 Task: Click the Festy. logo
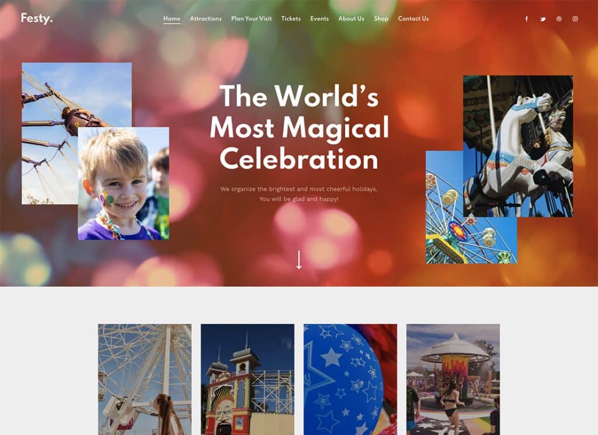(x=37, y=18)
